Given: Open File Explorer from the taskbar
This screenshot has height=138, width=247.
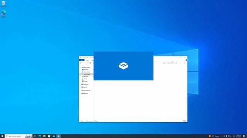Looking at the screenshot, I should tap(44, 136).
